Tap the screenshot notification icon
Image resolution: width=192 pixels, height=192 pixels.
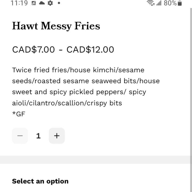pos(34,3)
